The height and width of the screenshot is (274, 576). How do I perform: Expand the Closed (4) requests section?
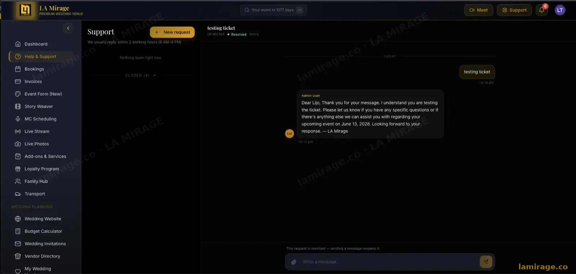pos(141,75)
